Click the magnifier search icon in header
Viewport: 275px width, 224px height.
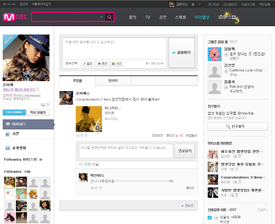pyautogui.click(x=109, y=17)
